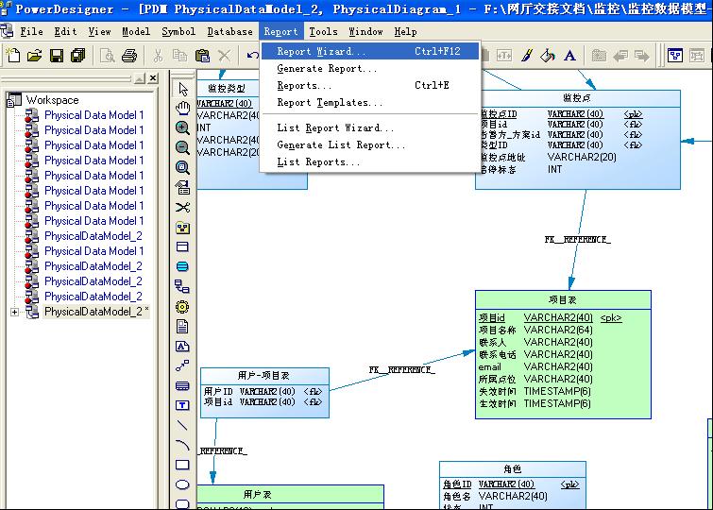713x510 pixels.
Task: Select the Workspace root tree node
Action: [52, 100]
